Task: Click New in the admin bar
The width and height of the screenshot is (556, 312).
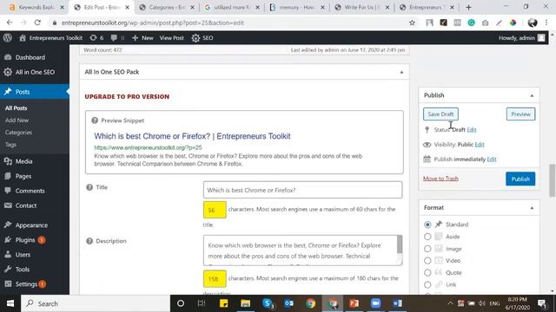Action: tap(142, 38)
